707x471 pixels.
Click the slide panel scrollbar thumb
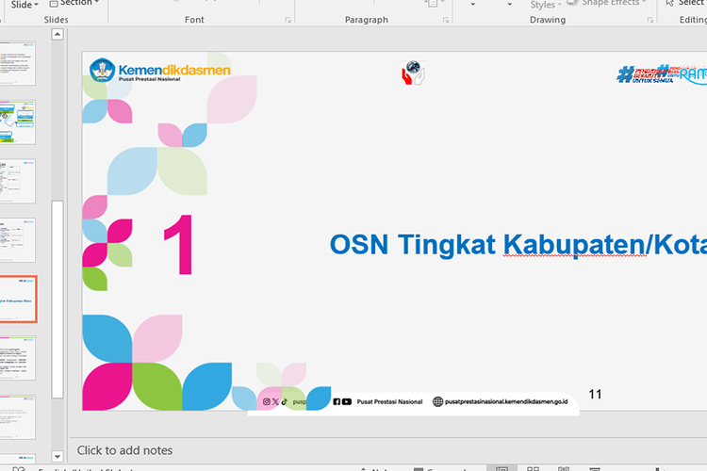click(x=58, y=300)
